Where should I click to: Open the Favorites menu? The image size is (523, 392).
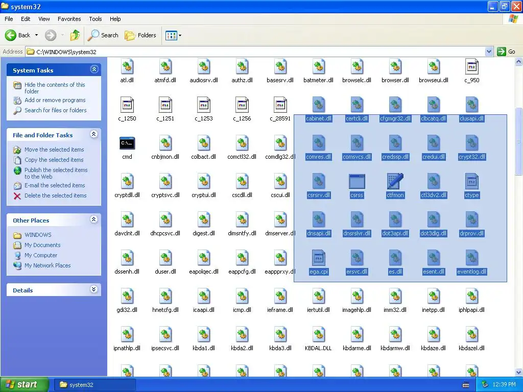pos(69,19)
